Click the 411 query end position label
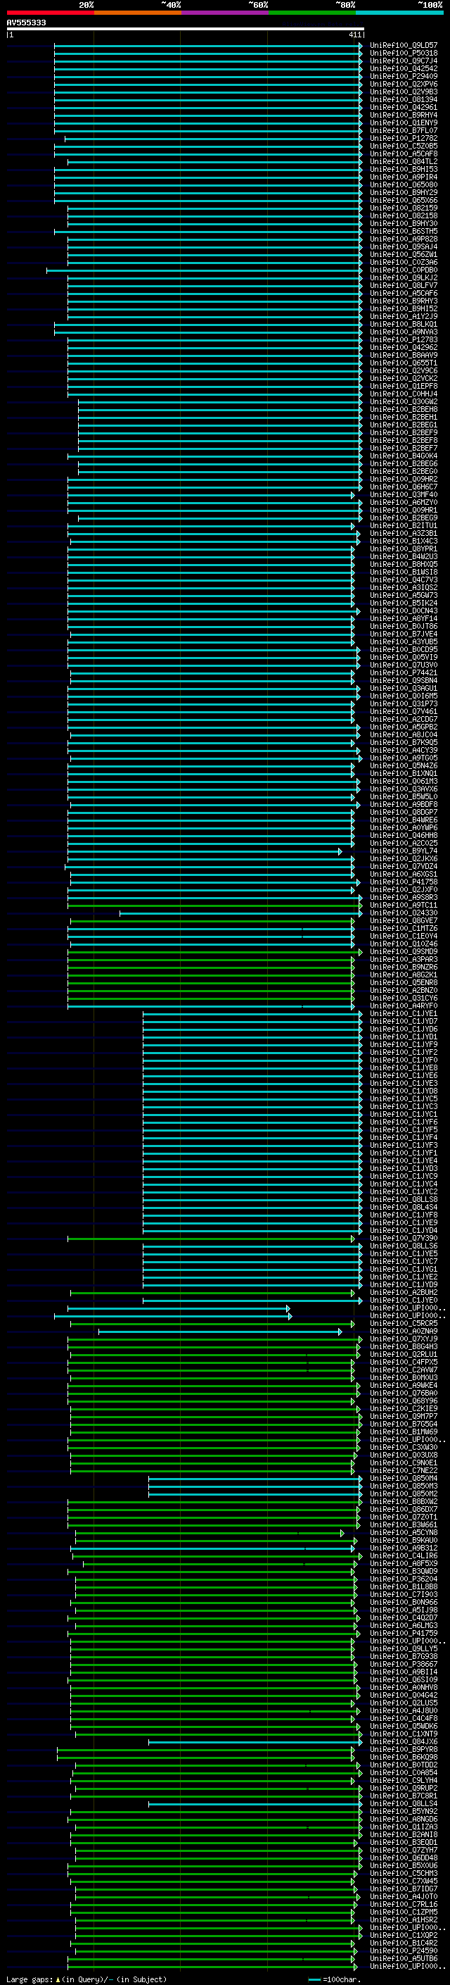Image resolution: width=450 pixels, height=1985 pixels. click(354, 35)
